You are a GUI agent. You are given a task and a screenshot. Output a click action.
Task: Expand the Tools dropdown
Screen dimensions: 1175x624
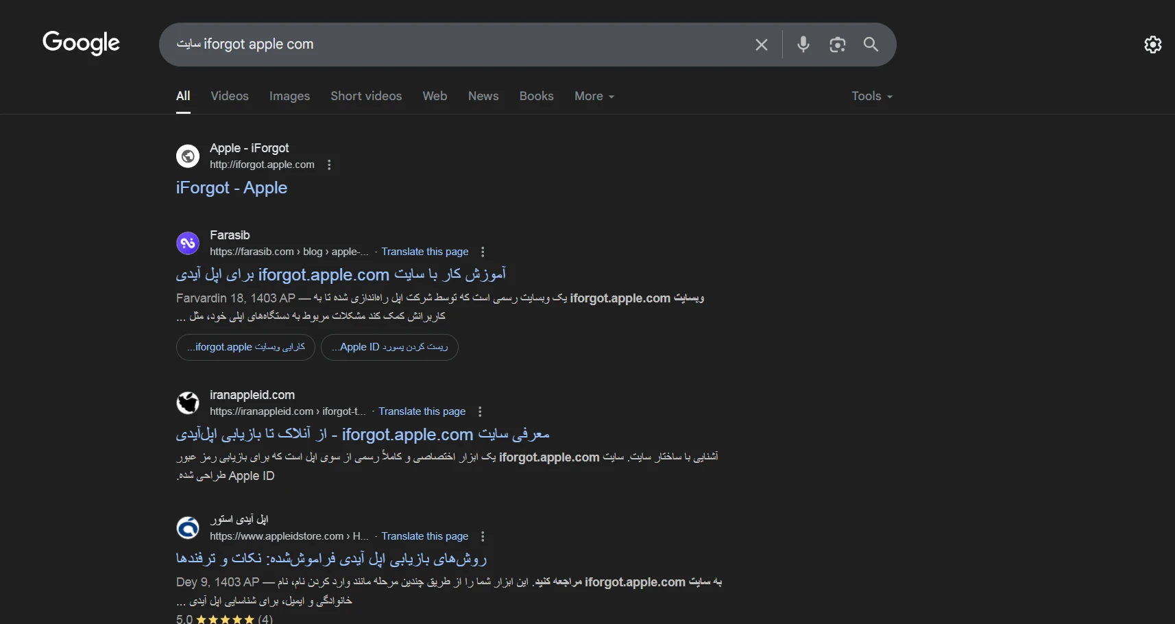(x=871, y=96)
